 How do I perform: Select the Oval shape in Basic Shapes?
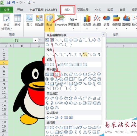(57, 74)
